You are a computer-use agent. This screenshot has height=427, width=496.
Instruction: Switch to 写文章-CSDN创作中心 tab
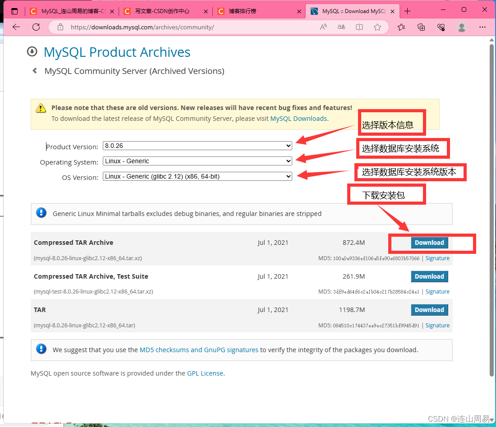[x=165, y=11]
